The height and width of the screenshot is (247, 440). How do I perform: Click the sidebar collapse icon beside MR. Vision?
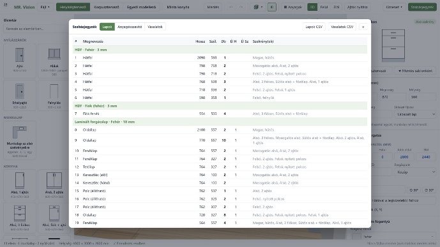(x=6, y=4)
